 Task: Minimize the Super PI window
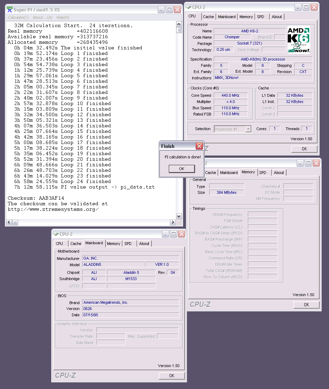(161, 10)
